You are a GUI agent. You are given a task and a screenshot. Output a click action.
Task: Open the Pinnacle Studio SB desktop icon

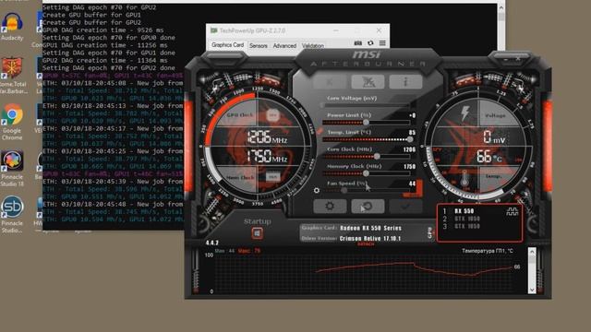12,215
